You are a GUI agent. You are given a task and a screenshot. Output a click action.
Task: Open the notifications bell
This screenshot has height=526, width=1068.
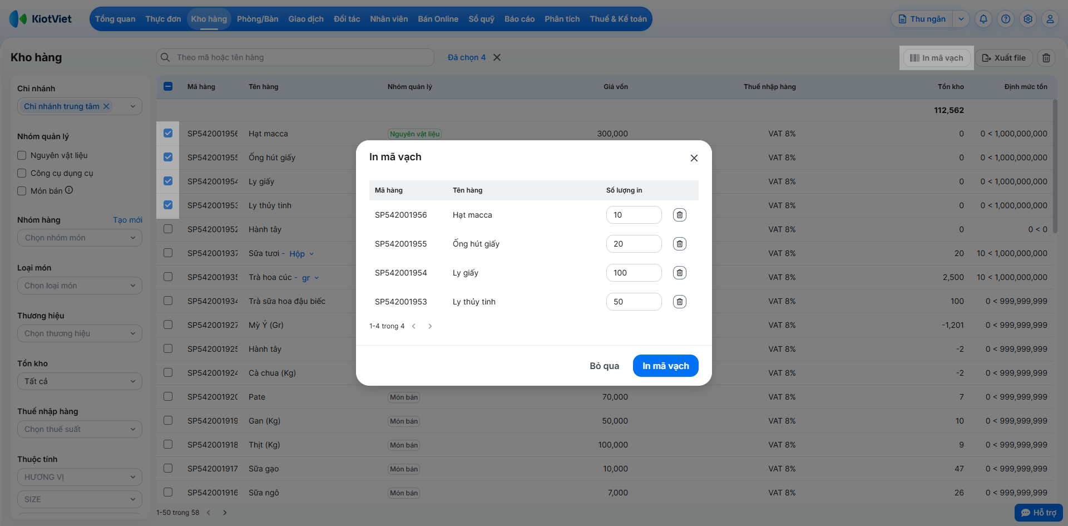pyautogui.click(x=983, y=19)
